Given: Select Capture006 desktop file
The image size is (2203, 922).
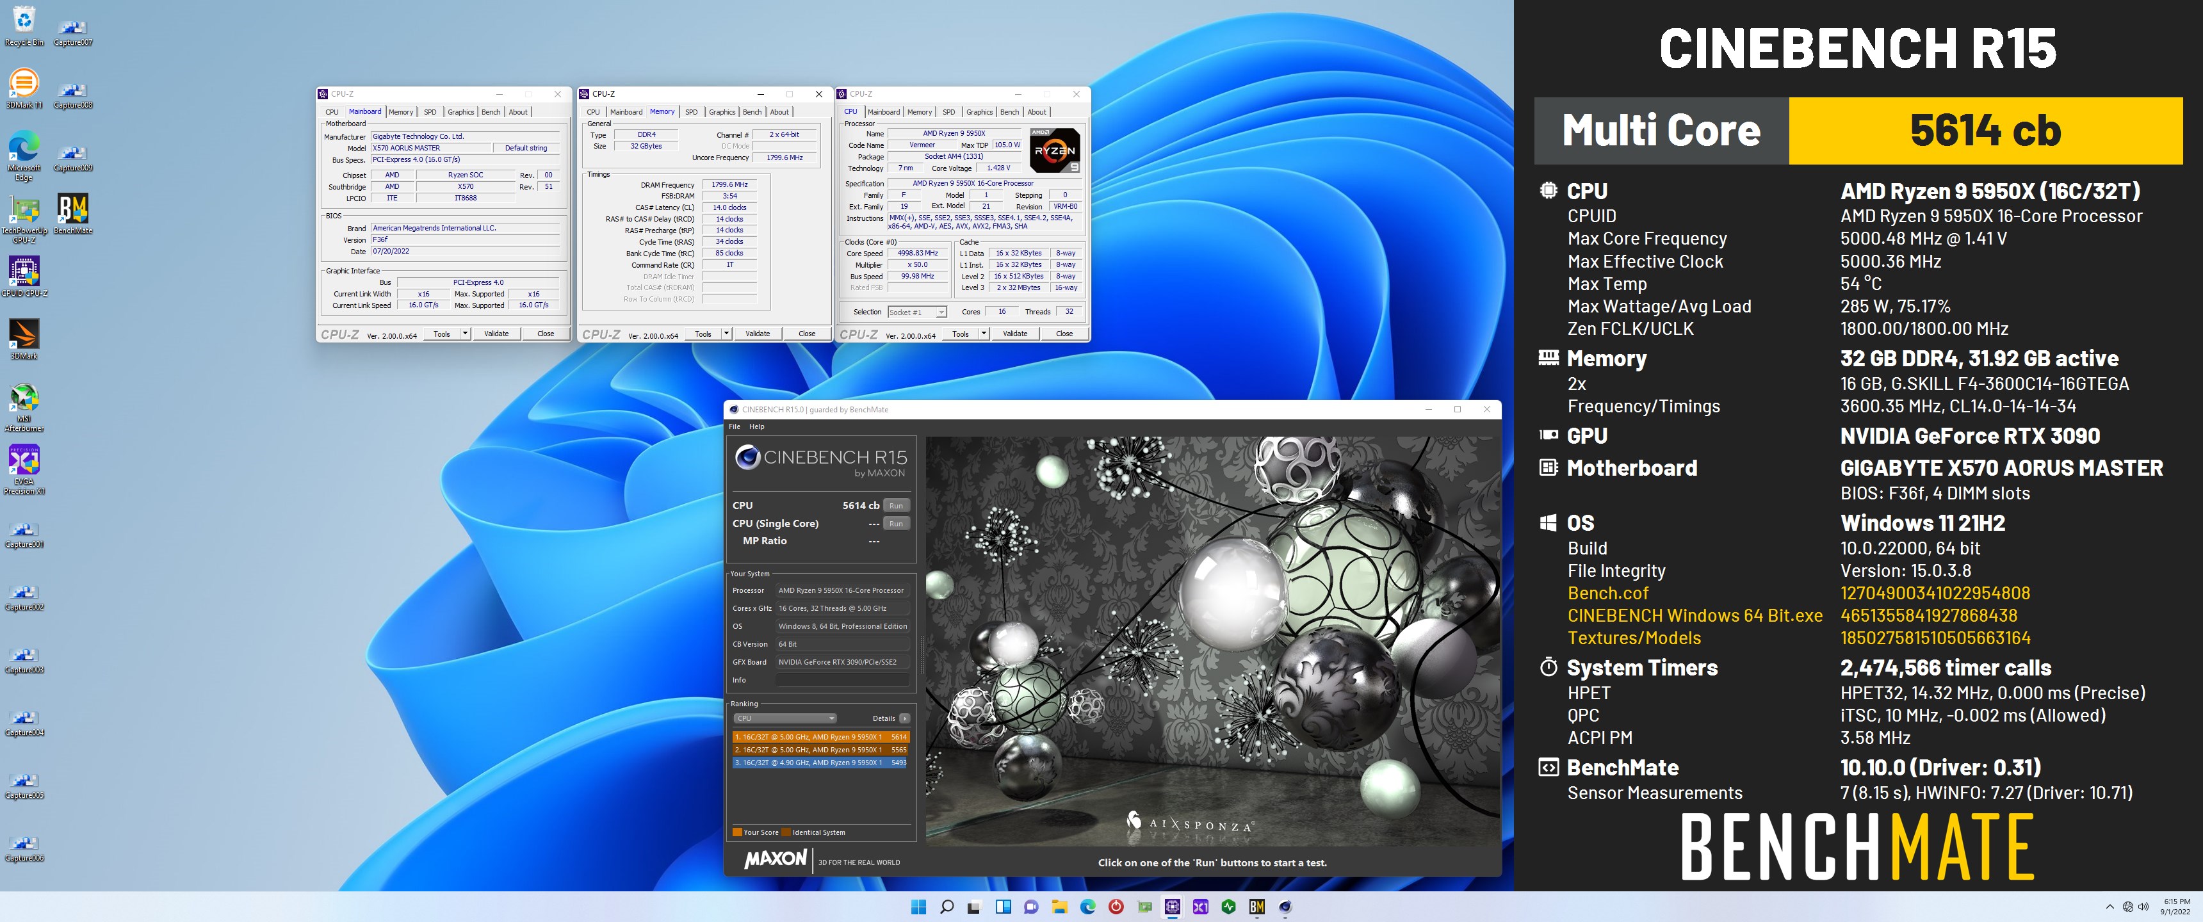Looking at the screenshot, I should coord(24,848).
